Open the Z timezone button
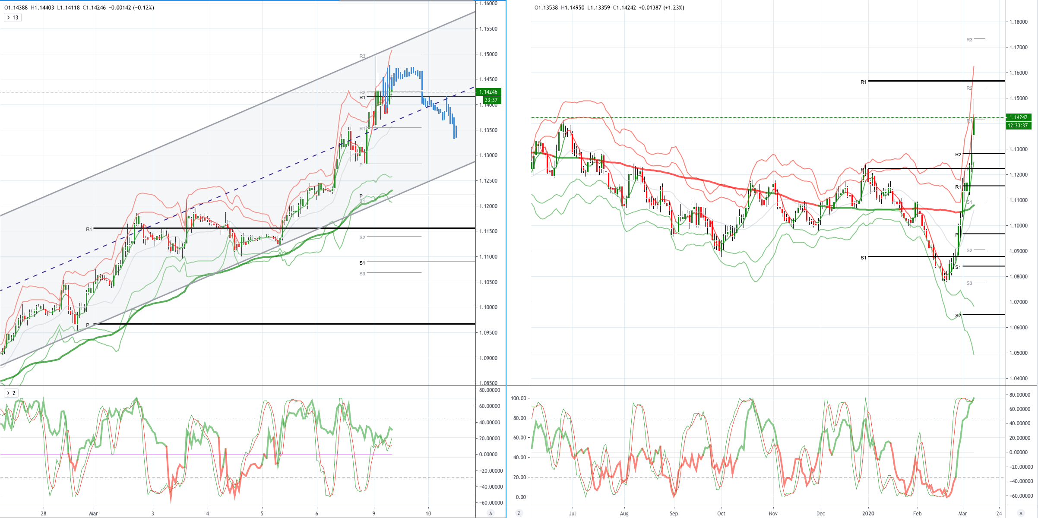1038x518 pixels. pos(519,513)
